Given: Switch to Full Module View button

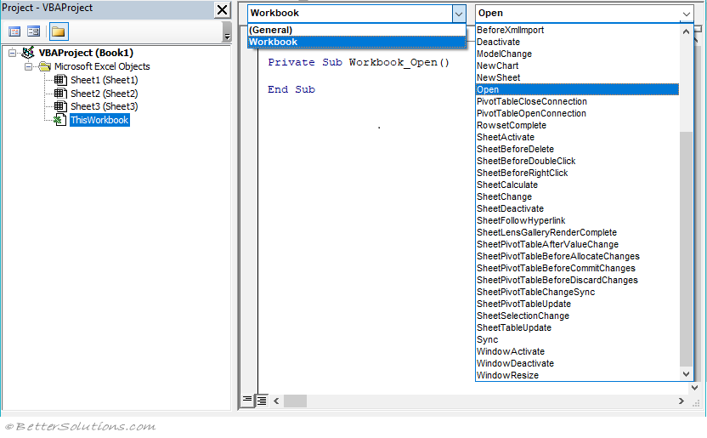Looking at the screenshot, I should pyautogui.click(x=262, y=401).
